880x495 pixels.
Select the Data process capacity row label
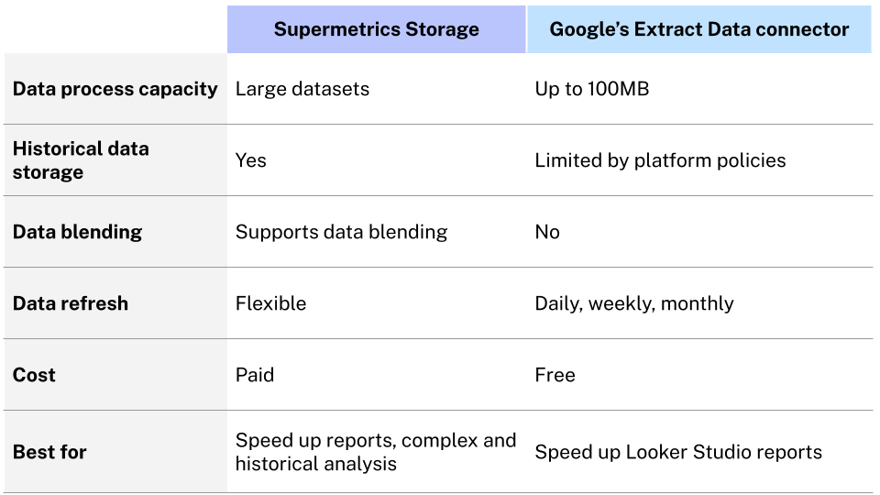(115, 89)
